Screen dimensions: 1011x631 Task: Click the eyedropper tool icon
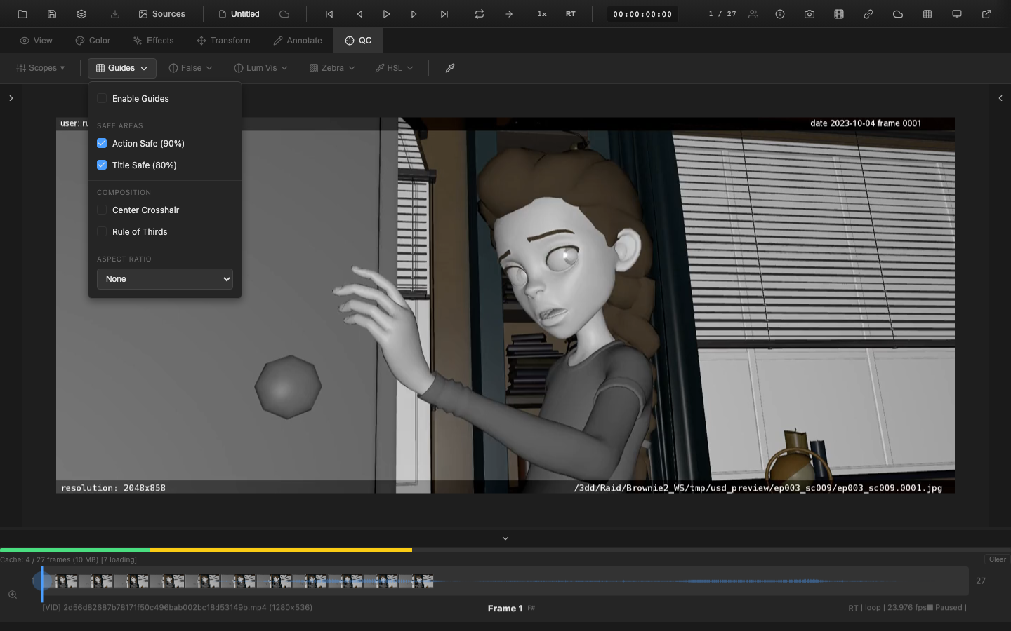pyautogui.click(x=450, y=68)
